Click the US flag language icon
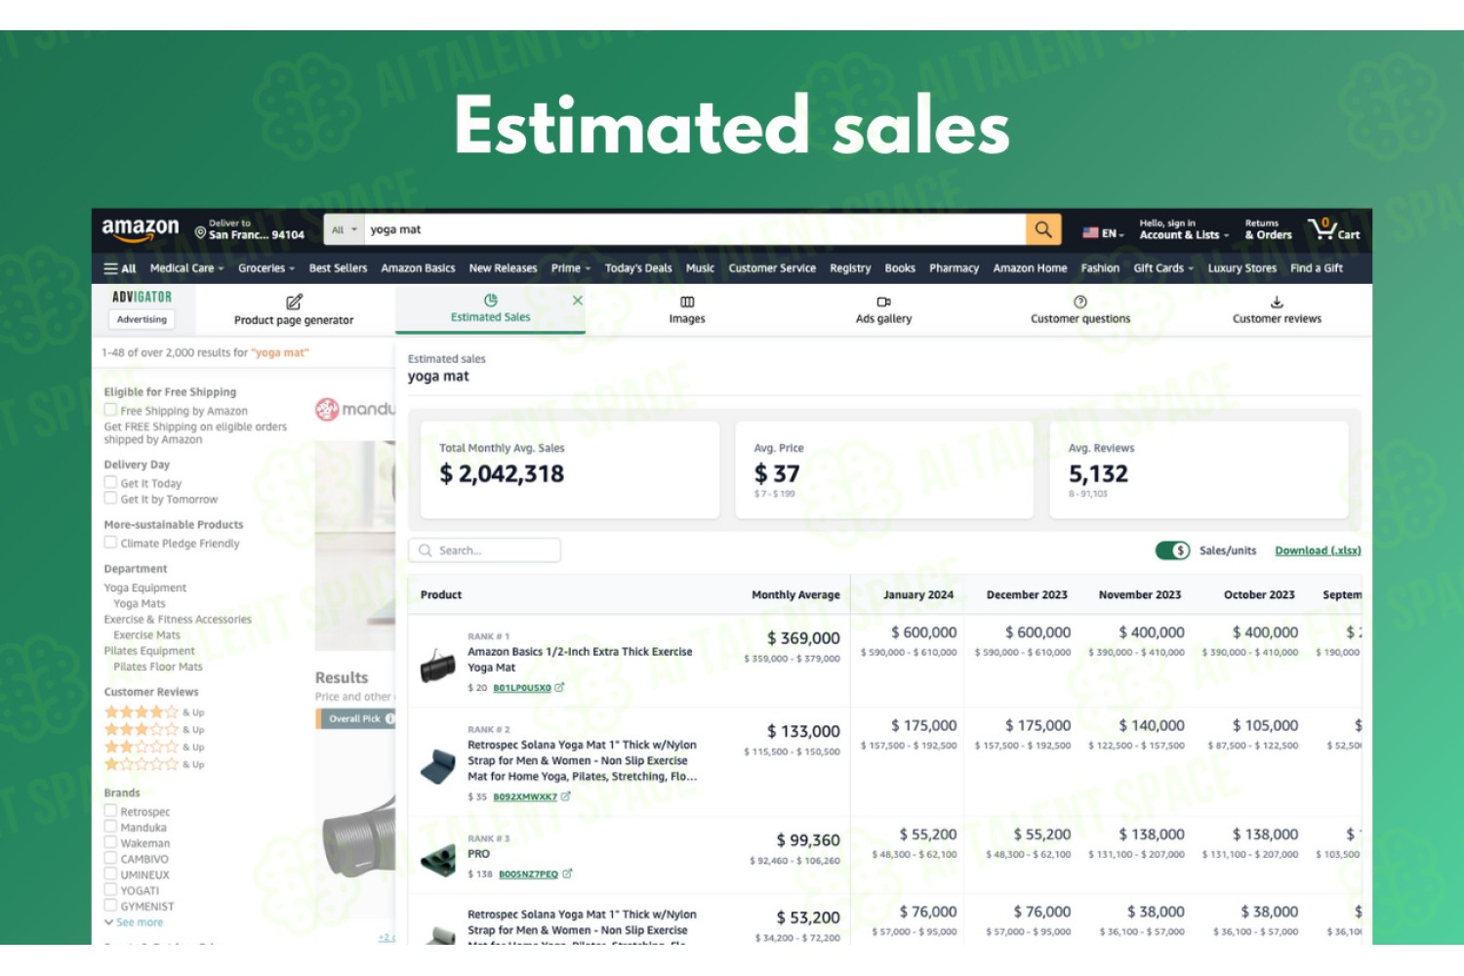Viewport: 1464px width, 976px height. (x=1090, y=233)
